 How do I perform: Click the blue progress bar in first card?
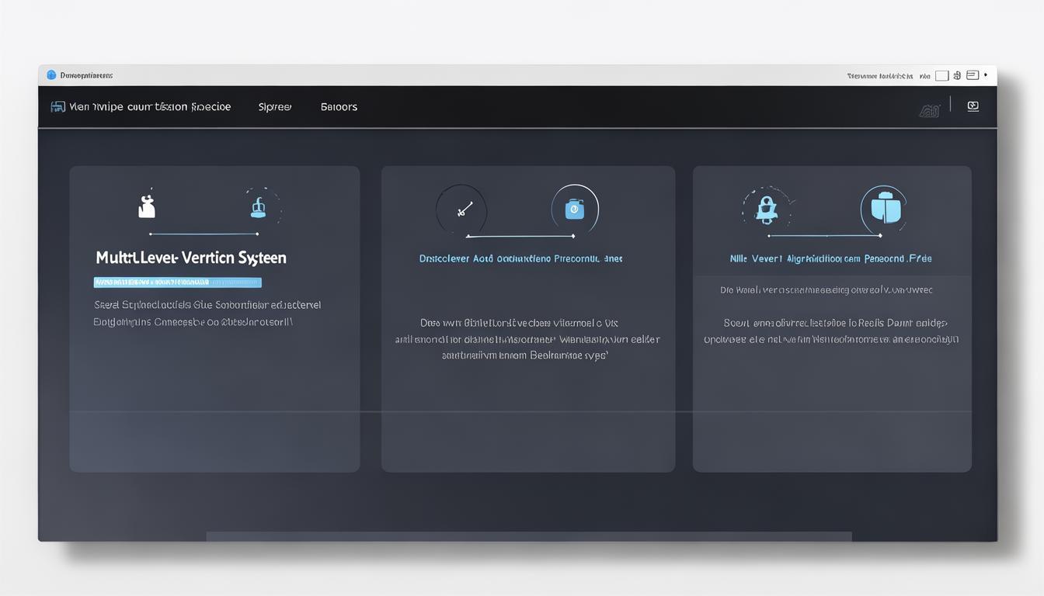[177, 282]
